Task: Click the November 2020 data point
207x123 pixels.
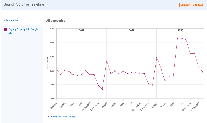Action: (198, 67)
